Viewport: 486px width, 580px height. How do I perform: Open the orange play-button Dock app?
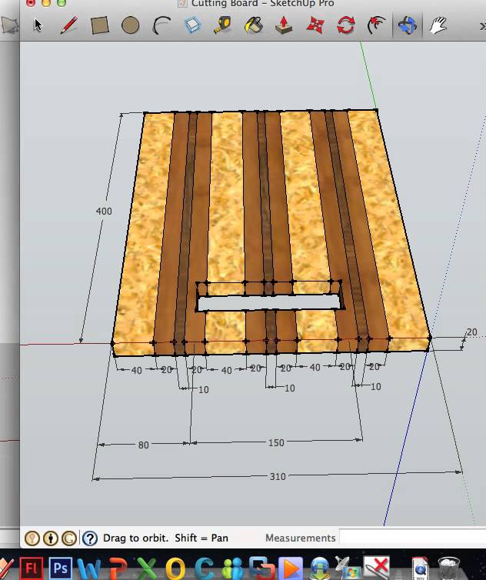point(291,568)
